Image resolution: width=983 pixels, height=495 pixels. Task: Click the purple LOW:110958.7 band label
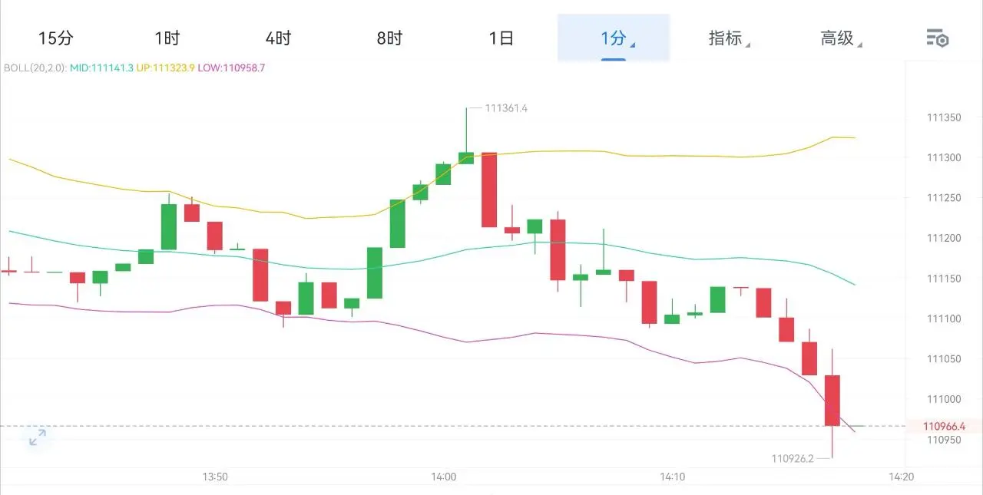[231, 68]
